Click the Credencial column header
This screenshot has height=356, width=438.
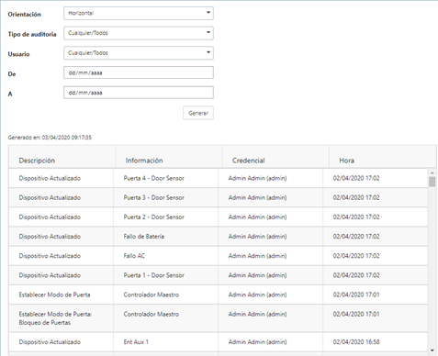coord(248,161)
